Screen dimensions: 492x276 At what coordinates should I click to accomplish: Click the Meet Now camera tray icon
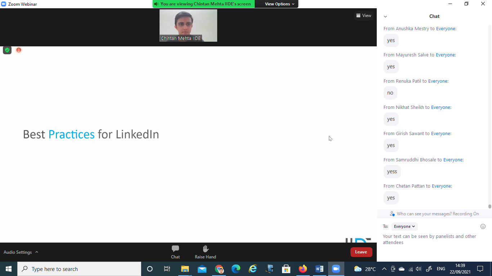click(x=393, y=269)
